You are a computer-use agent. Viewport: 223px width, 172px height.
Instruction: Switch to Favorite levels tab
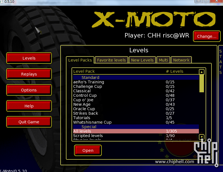(x=112, y=60)
